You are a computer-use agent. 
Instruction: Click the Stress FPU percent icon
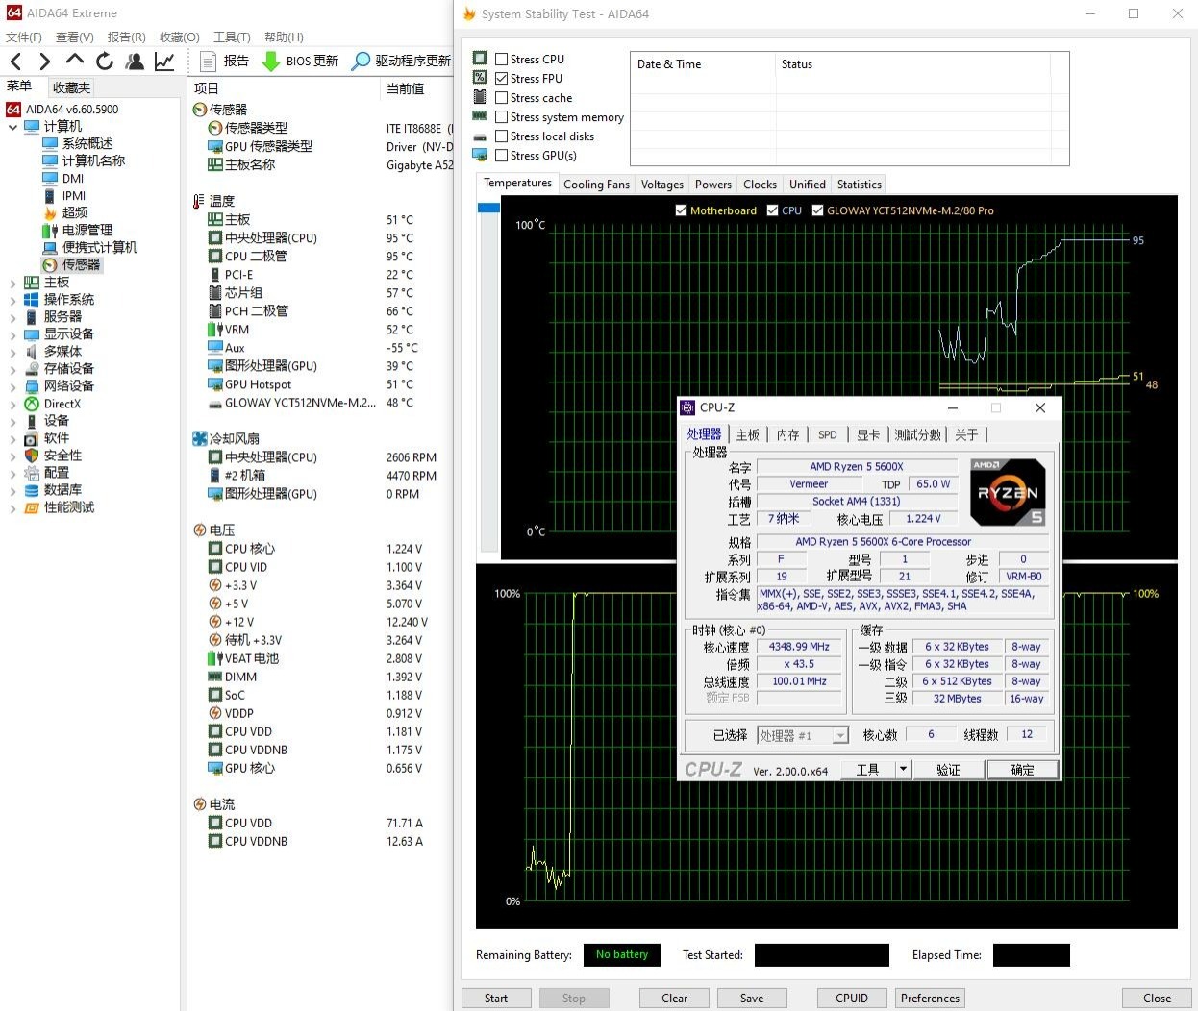tap(480, 78)
